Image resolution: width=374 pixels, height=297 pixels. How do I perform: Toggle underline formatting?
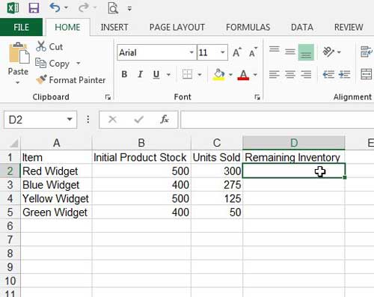[156, 74]
